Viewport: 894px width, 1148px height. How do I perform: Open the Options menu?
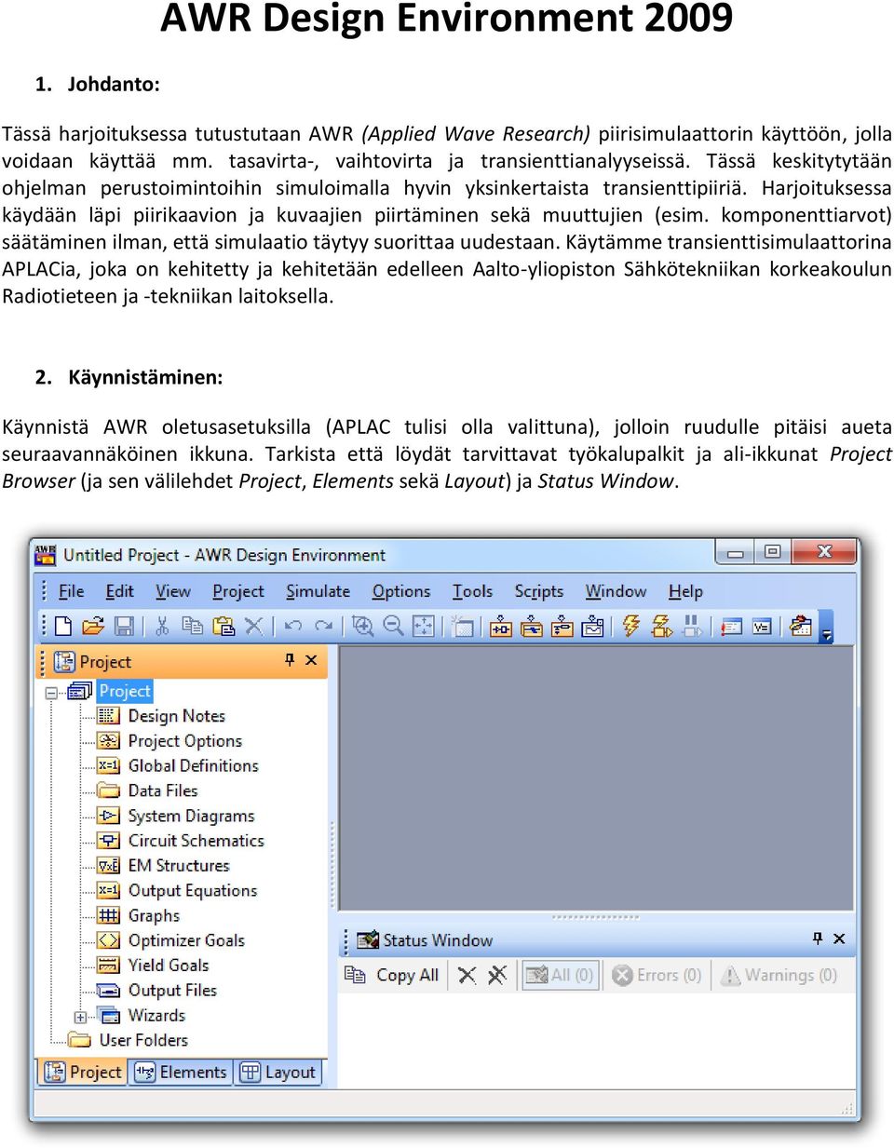(401, 591)
